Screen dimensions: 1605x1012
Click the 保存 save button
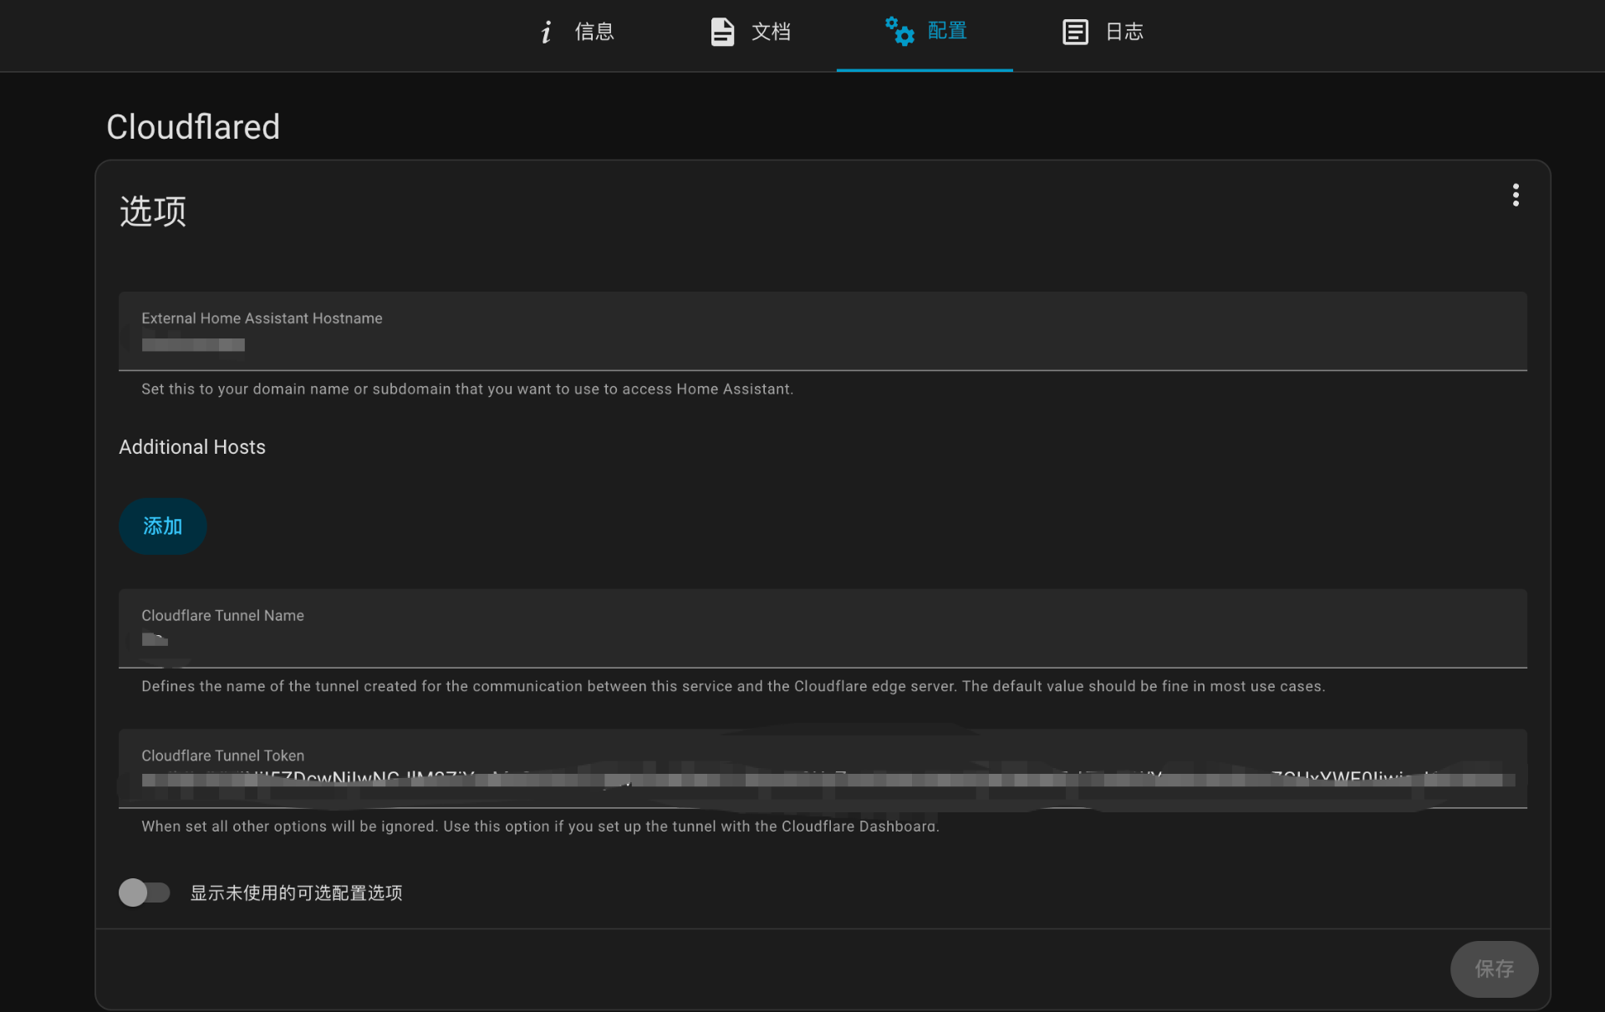click(1493, 969)
